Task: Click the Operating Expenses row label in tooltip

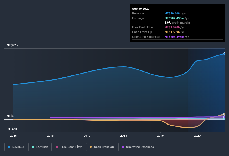Action: point(146,37)
